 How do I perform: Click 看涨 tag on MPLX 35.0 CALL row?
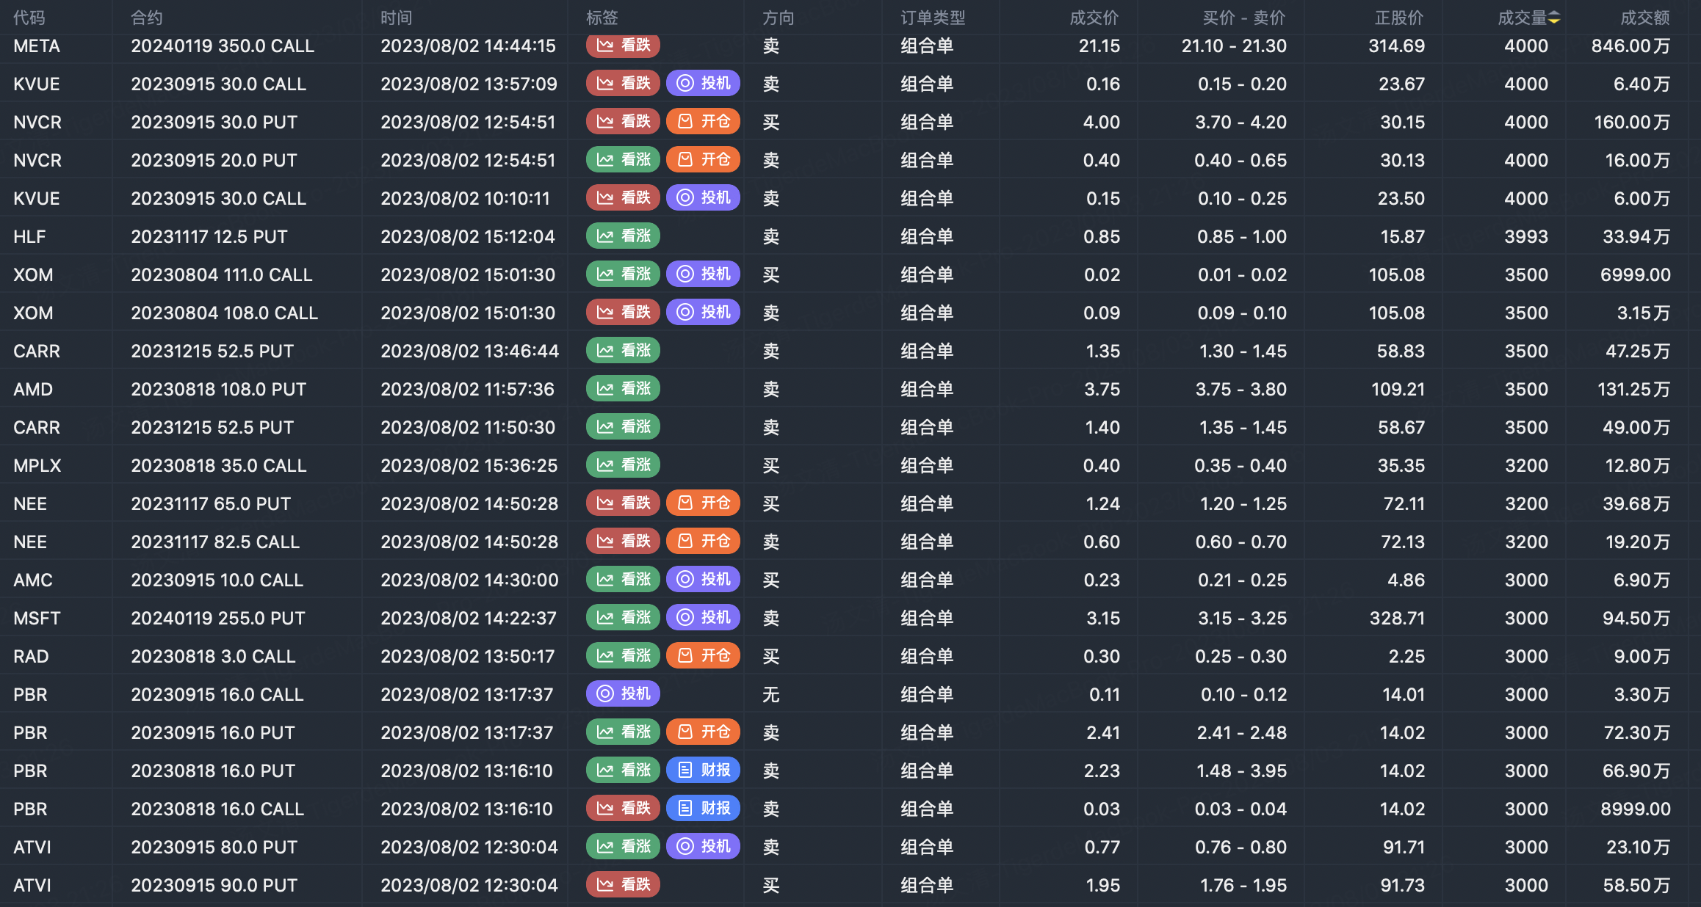click(x=623, y=465)
